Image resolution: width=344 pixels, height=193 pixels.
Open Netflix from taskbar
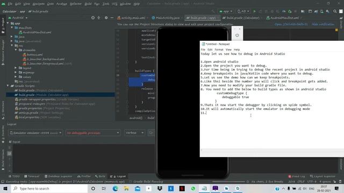[182, 188]
